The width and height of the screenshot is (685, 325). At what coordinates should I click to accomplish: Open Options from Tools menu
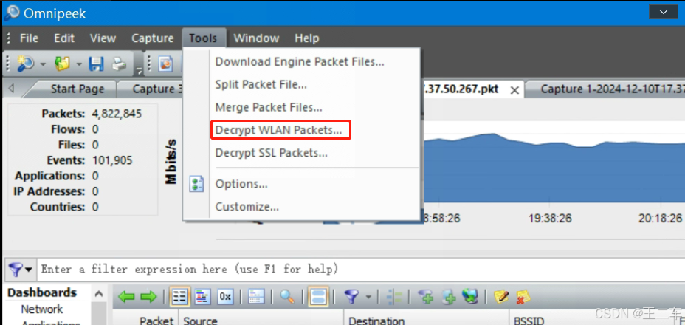(x=241, y=184)
